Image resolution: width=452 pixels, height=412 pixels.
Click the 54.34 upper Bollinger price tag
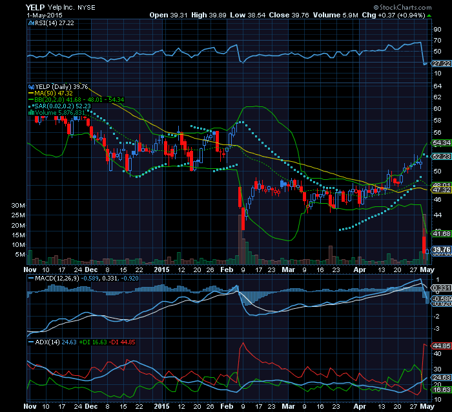point(442,142)
